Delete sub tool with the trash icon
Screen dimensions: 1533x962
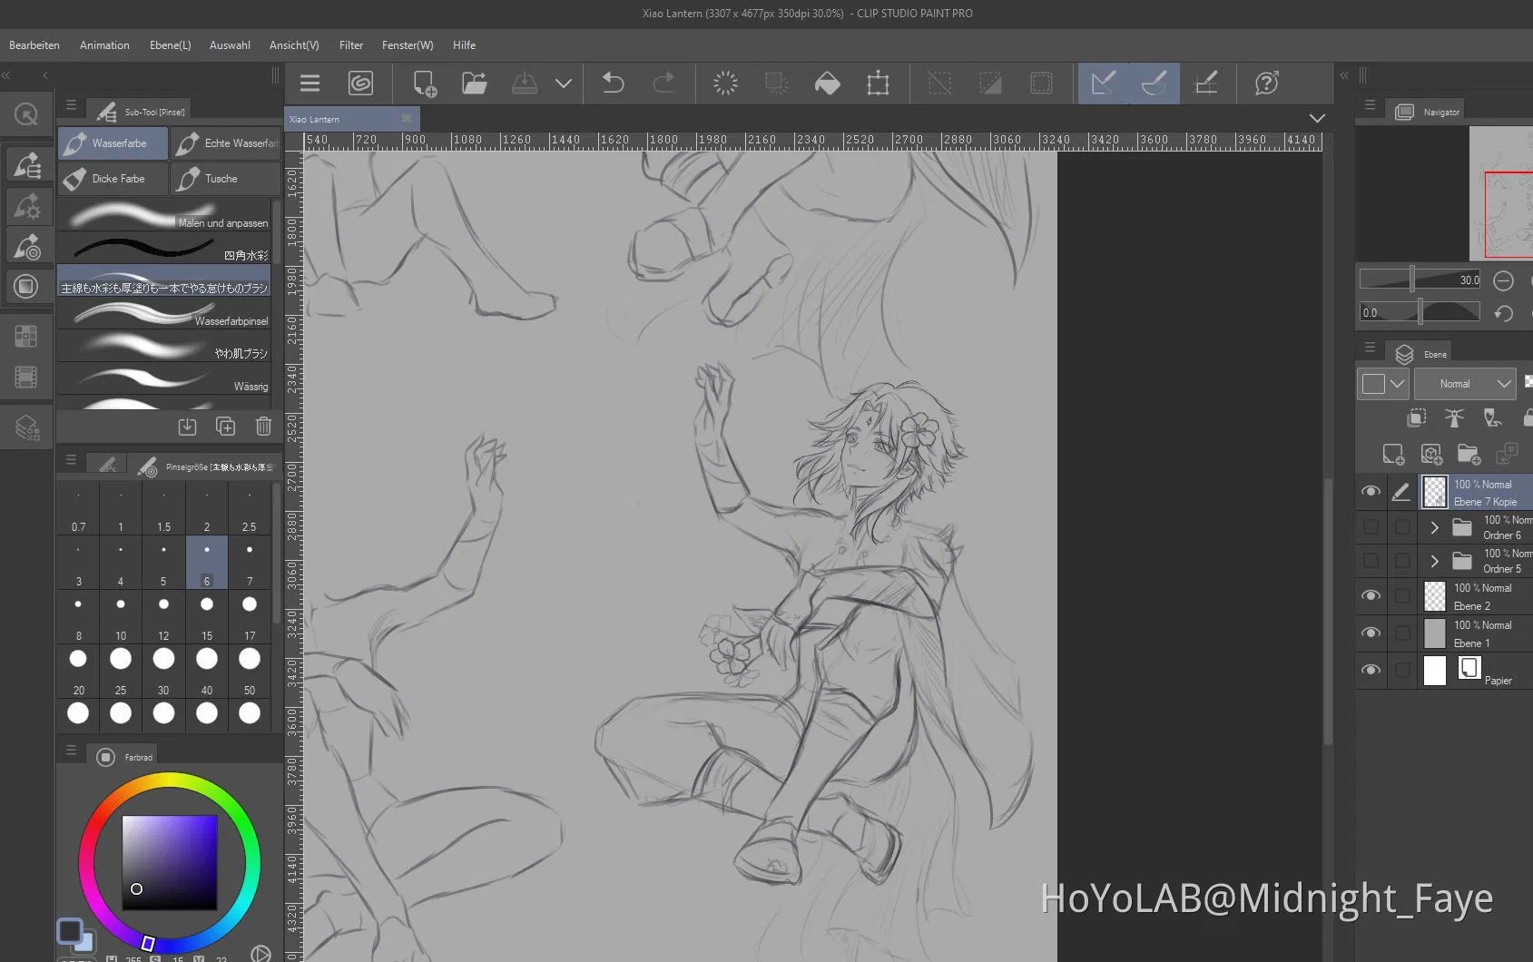pos(263,427)
